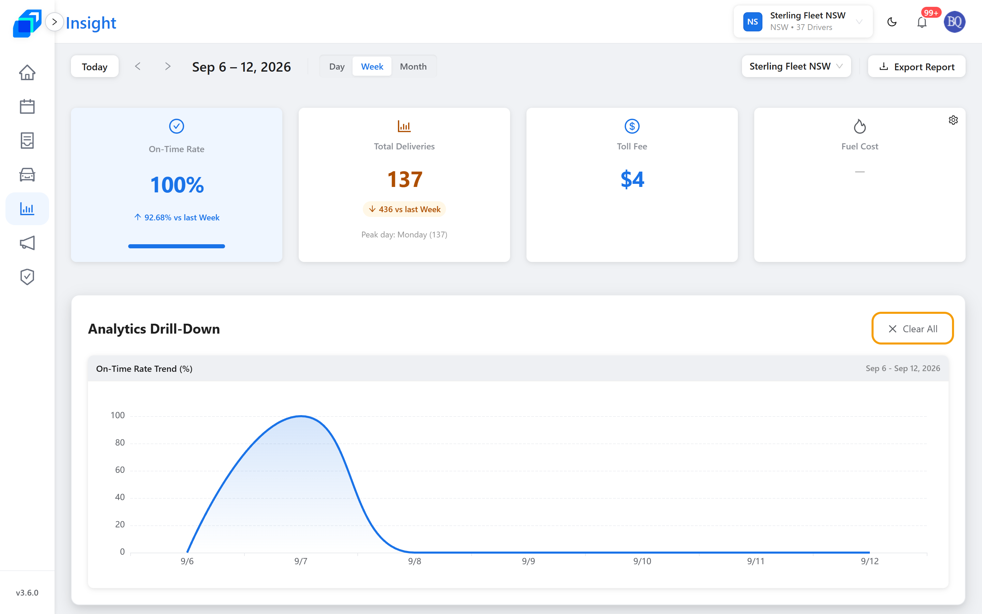The image size is (982, 614).
Task: Click the 99+ notification badge
Action: pyautogui.click(x=931, y=13)
